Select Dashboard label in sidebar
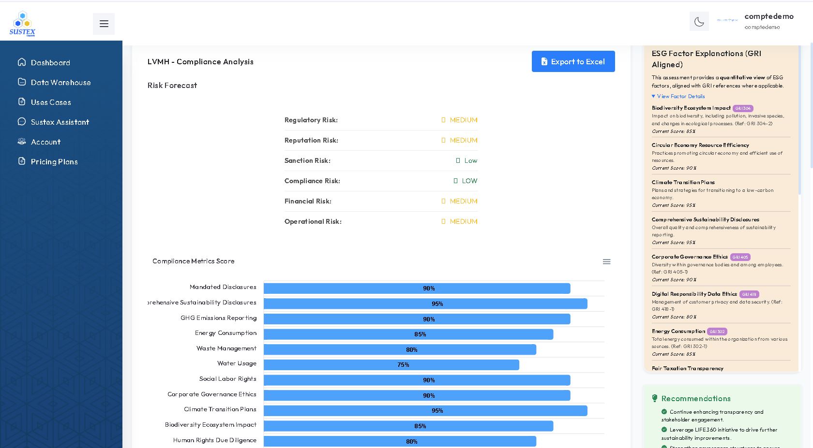 (50, 63)
